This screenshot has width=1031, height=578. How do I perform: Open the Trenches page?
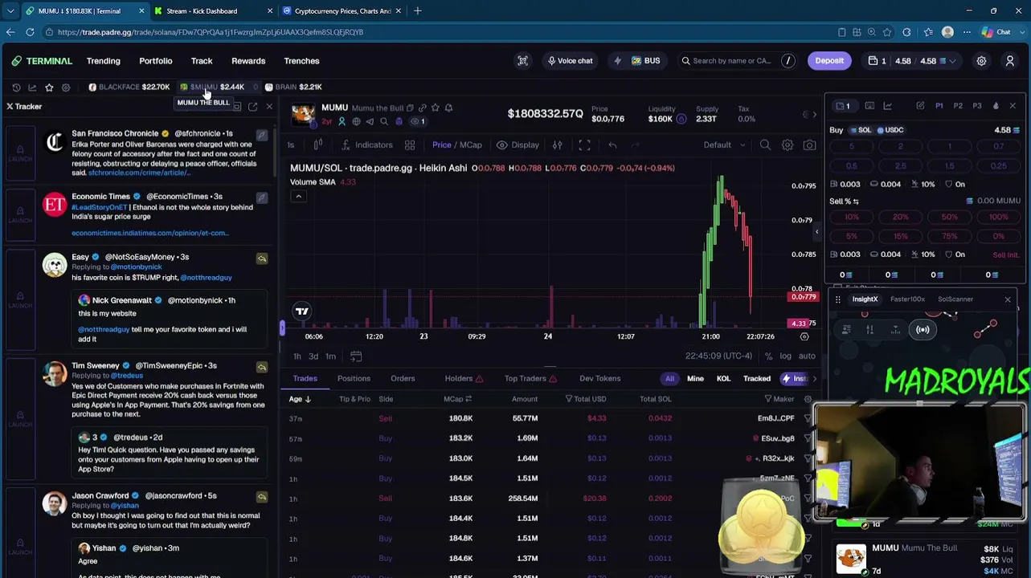301,61
